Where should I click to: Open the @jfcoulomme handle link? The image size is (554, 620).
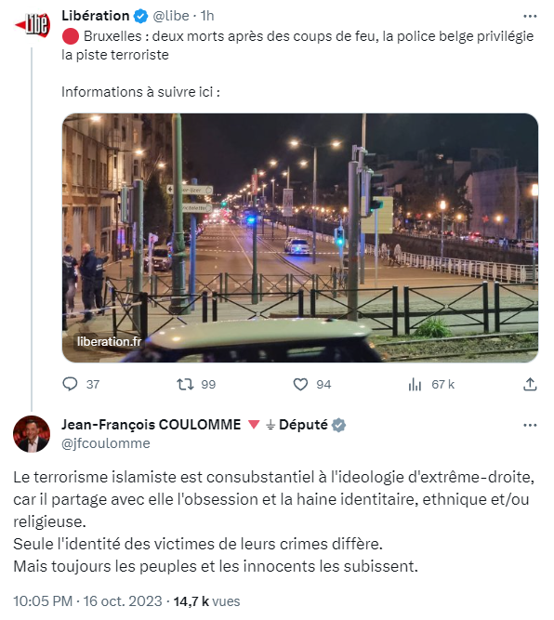point(106,443)
